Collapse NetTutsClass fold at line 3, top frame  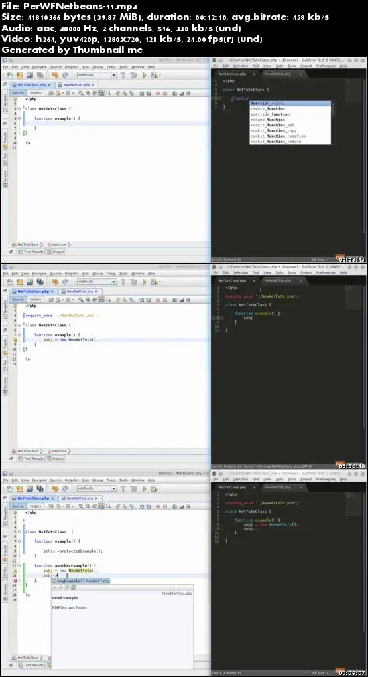click(19, 109)
